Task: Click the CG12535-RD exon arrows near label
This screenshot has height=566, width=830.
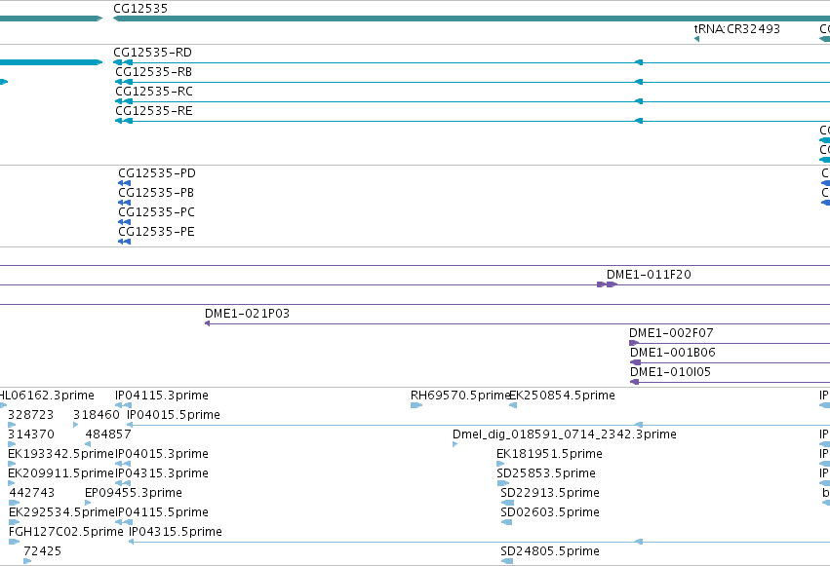Action: 123,62
